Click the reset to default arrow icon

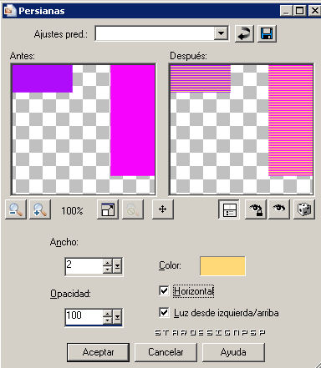point(244,34)
